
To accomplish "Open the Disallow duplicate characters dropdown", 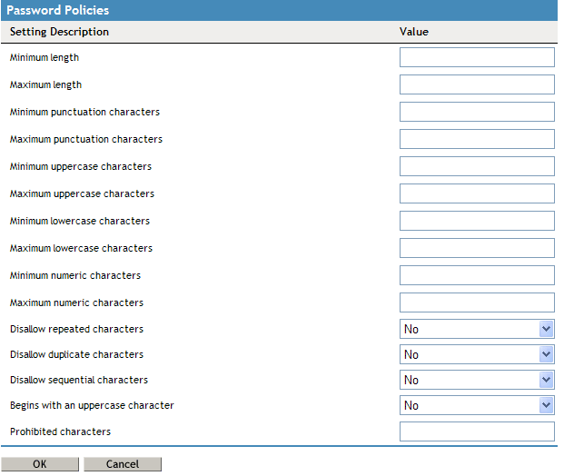I will click(477, 354).
